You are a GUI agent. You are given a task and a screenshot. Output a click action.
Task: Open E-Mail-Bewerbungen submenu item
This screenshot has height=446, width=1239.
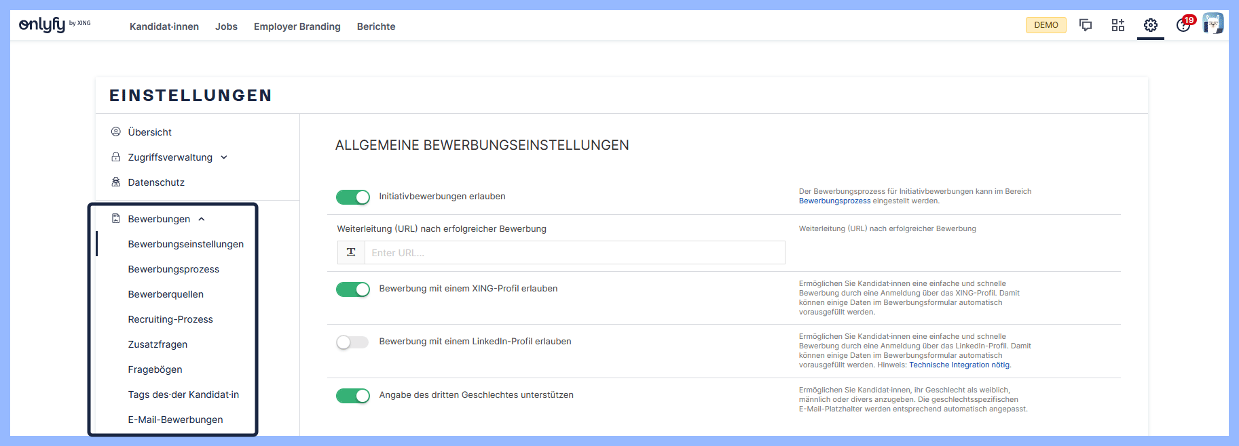tap(175, 420)
